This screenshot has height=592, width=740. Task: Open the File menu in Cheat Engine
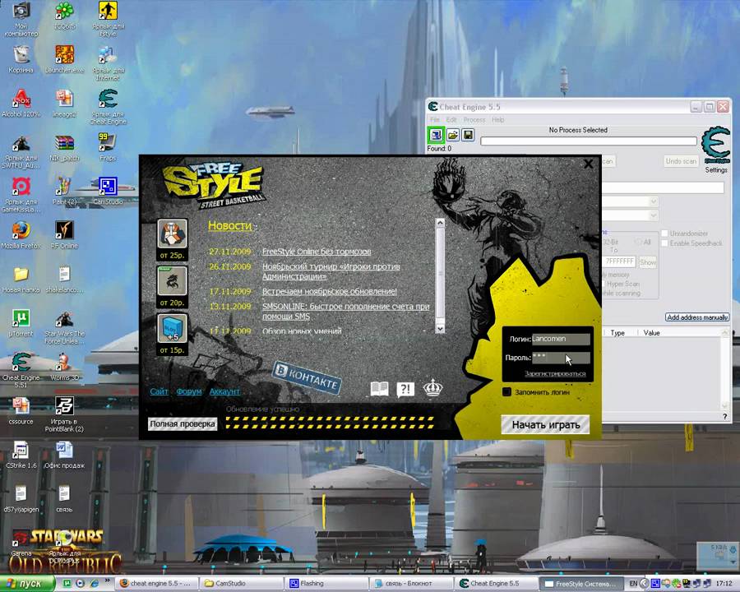pos(435,120)
